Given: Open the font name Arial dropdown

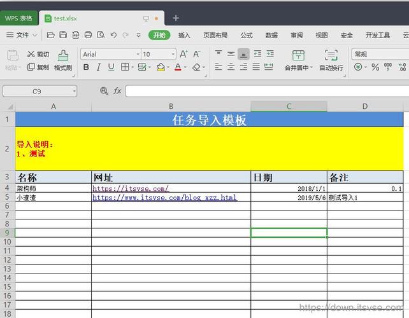Looking at the screenshot, I should pos(138,54).
